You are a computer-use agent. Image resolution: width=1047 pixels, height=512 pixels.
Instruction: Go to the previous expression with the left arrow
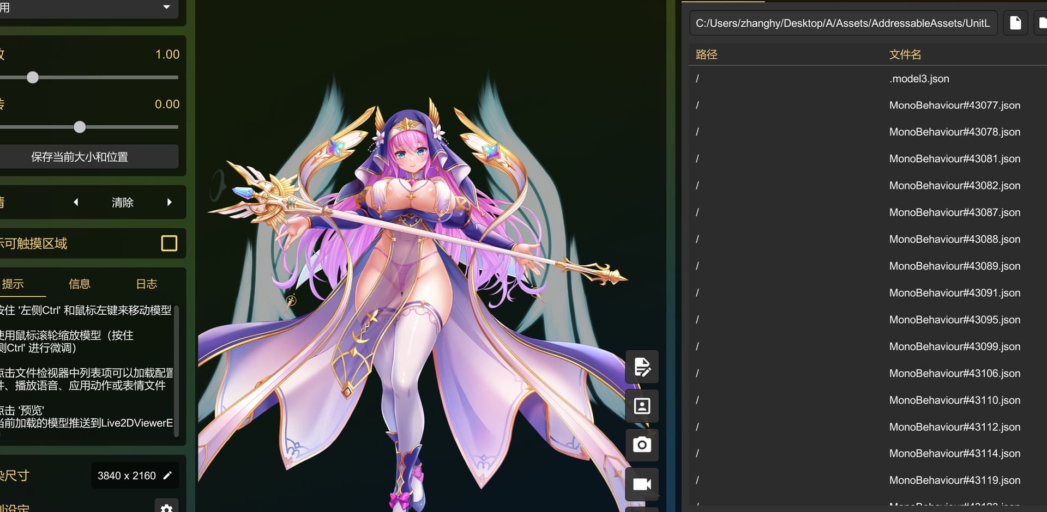click(x=76, y=202)
